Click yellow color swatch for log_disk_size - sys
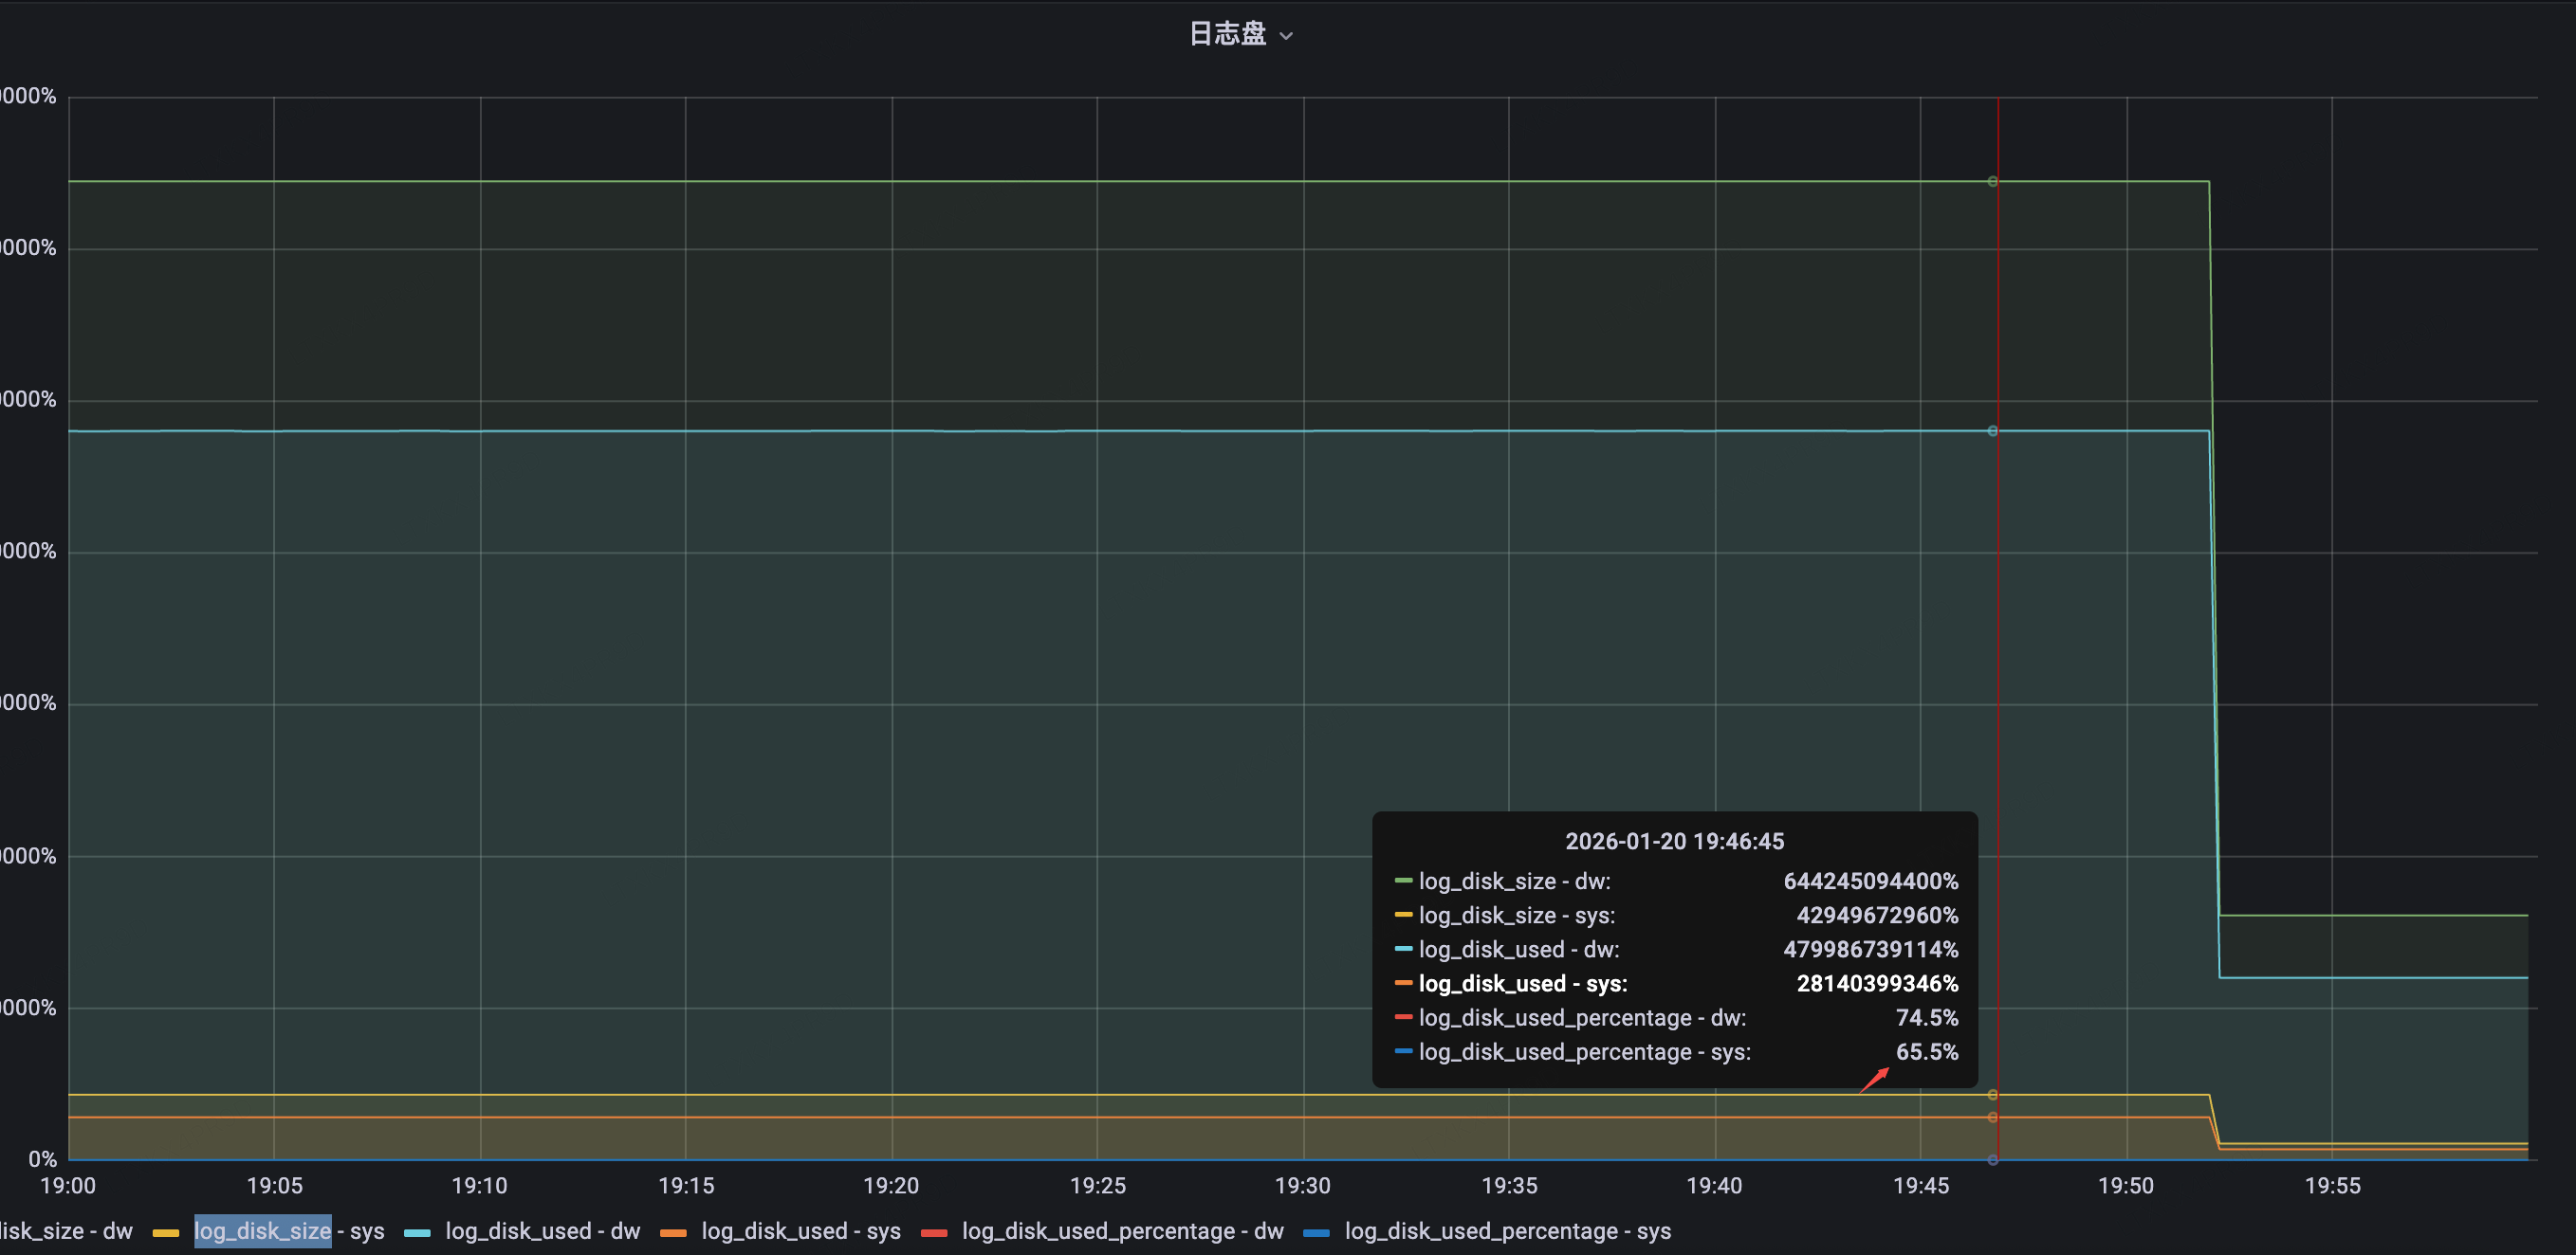This screenshot has height=1255, width=2576. click(x=166, y=1233)
